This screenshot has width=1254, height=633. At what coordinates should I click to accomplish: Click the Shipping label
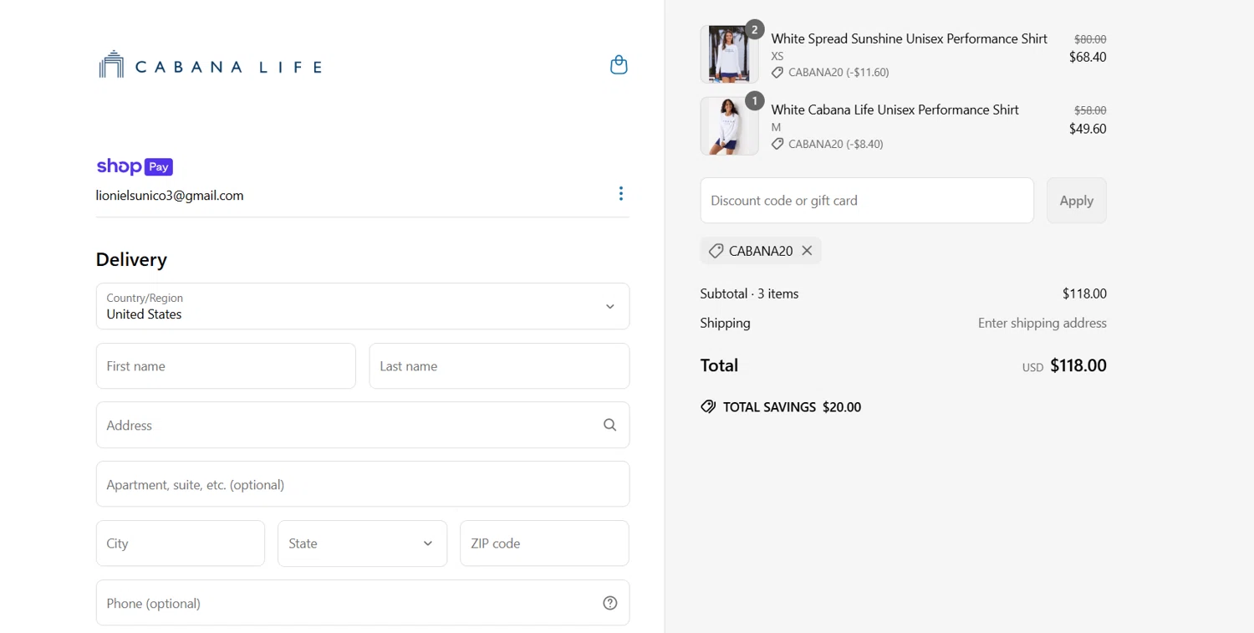pos(726,323)
